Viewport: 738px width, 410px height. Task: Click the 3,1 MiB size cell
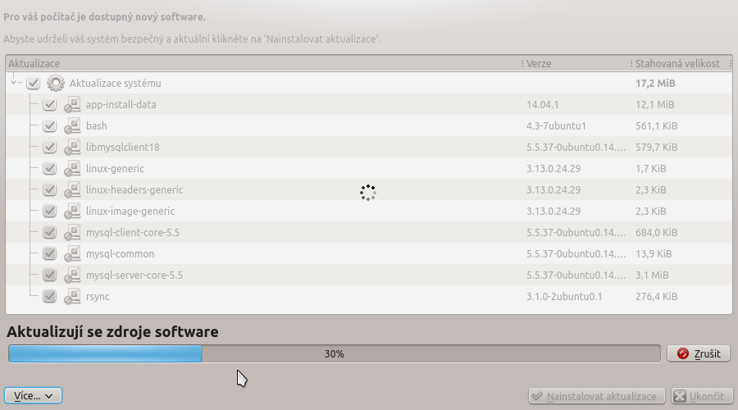coord(652,275)
